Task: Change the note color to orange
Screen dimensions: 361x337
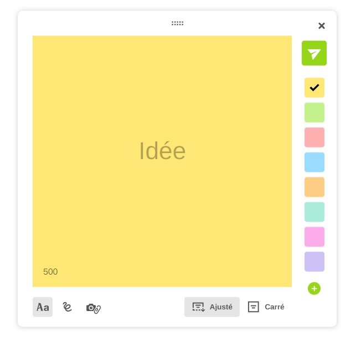Action: pos(314,187)
